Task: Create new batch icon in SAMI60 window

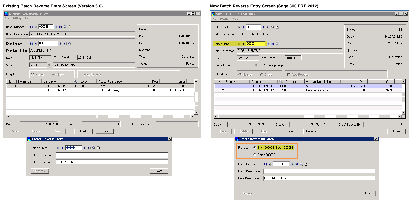Action: coord(70,27)
